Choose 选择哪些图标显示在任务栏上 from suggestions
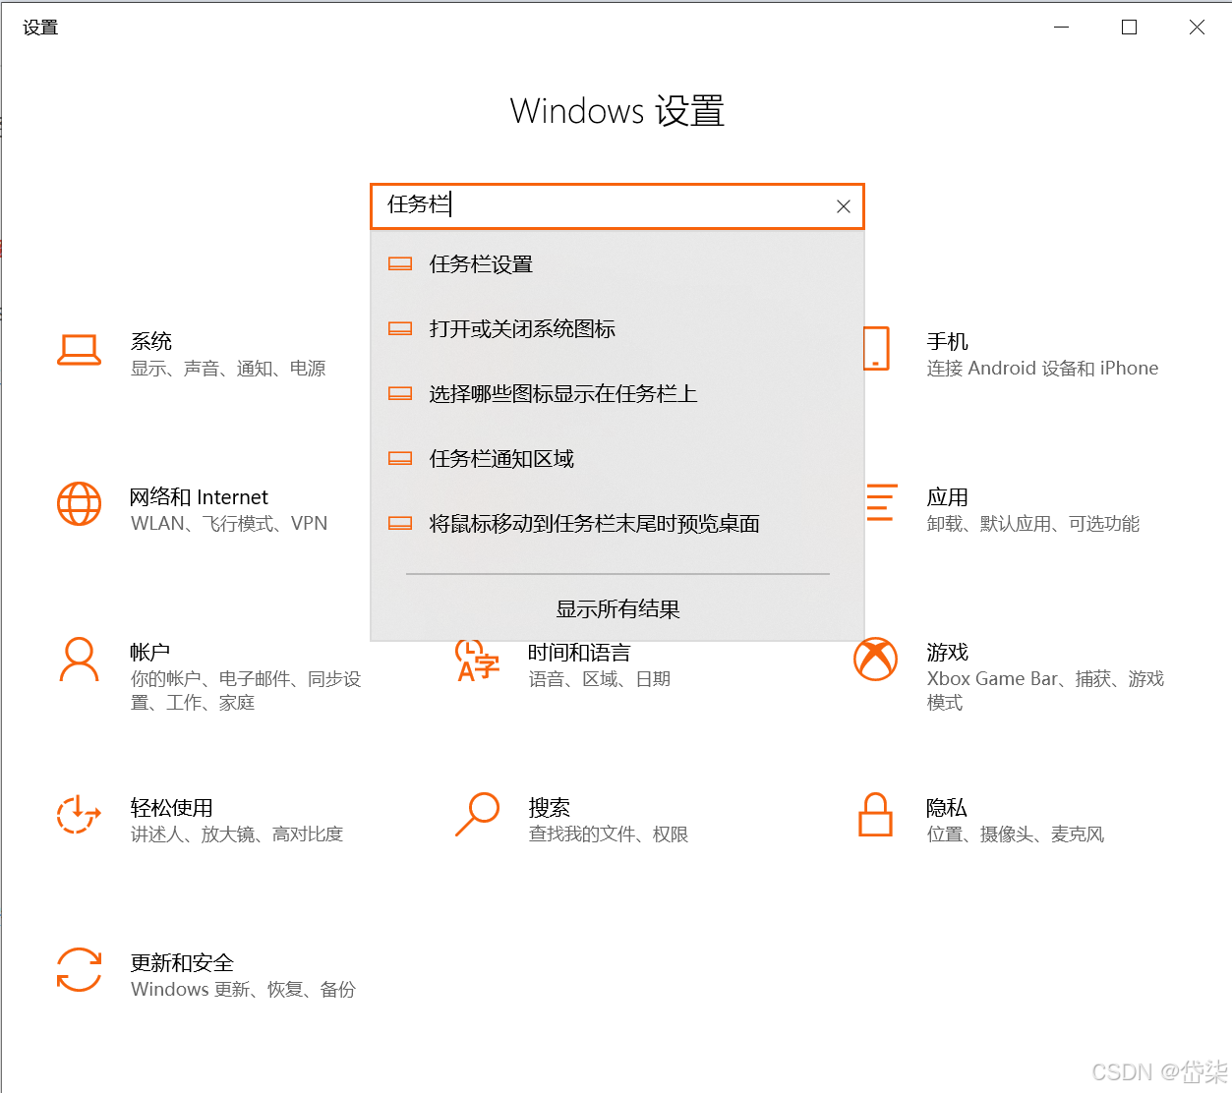 point(617,393)
